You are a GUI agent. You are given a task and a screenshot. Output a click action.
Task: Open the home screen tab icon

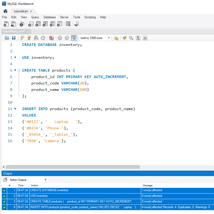pyautogui.click(x=5, y=11)
